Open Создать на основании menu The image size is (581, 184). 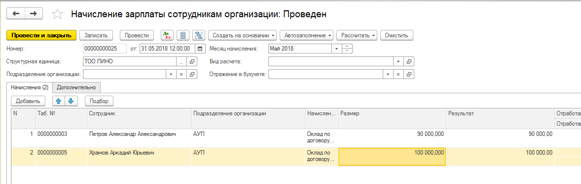[x=243, y=35]
